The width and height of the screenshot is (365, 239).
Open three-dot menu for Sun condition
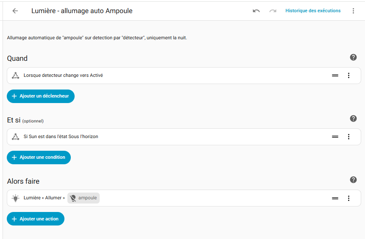point(348,137)
